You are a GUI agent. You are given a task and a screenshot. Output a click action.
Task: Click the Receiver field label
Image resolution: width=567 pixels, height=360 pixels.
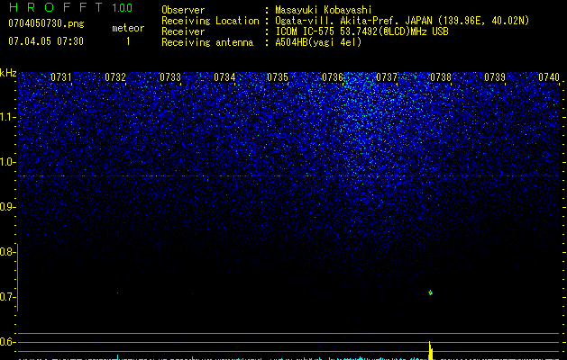coord(183,31)
